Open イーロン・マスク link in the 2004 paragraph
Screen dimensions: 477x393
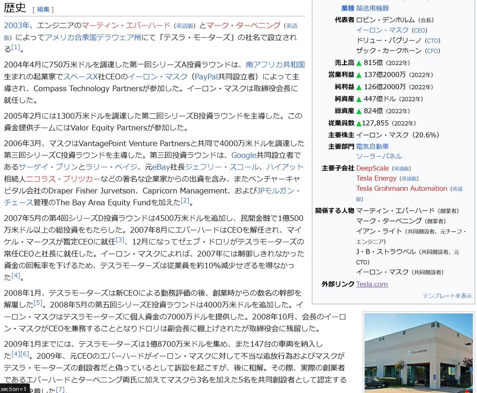coord(158,76)
